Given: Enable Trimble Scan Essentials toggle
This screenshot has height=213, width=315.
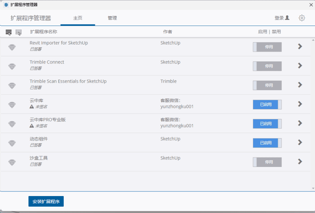Looking at the screenshot, I should (x=267, y=85).
